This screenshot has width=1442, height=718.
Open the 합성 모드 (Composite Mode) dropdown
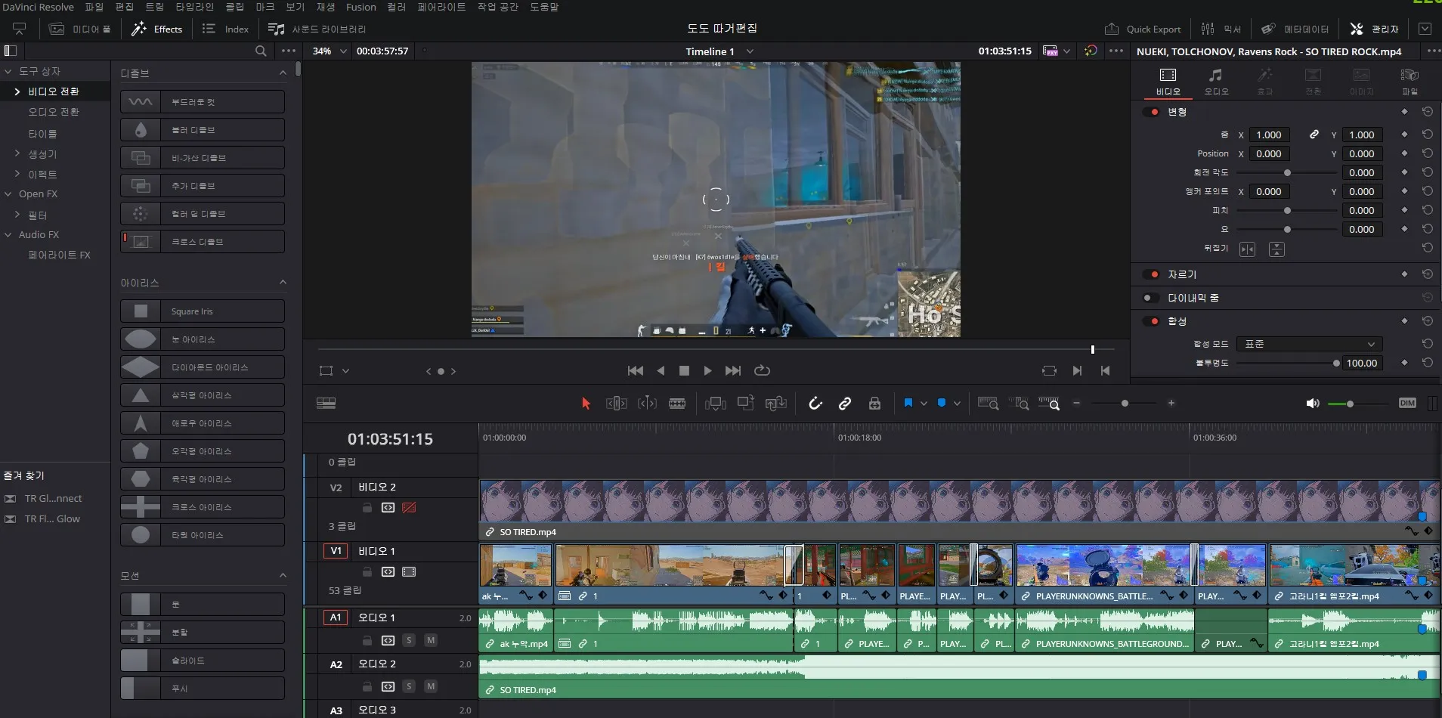tap(1310, 344)
